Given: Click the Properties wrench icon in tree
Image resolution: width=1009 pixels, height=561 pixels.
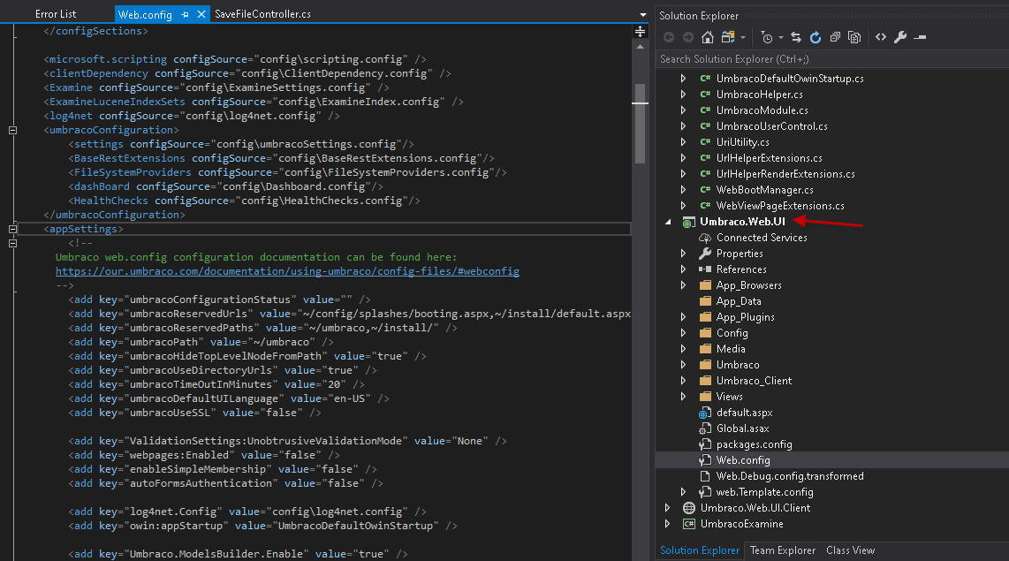Looking at the screenshot, I should point(705,254).
